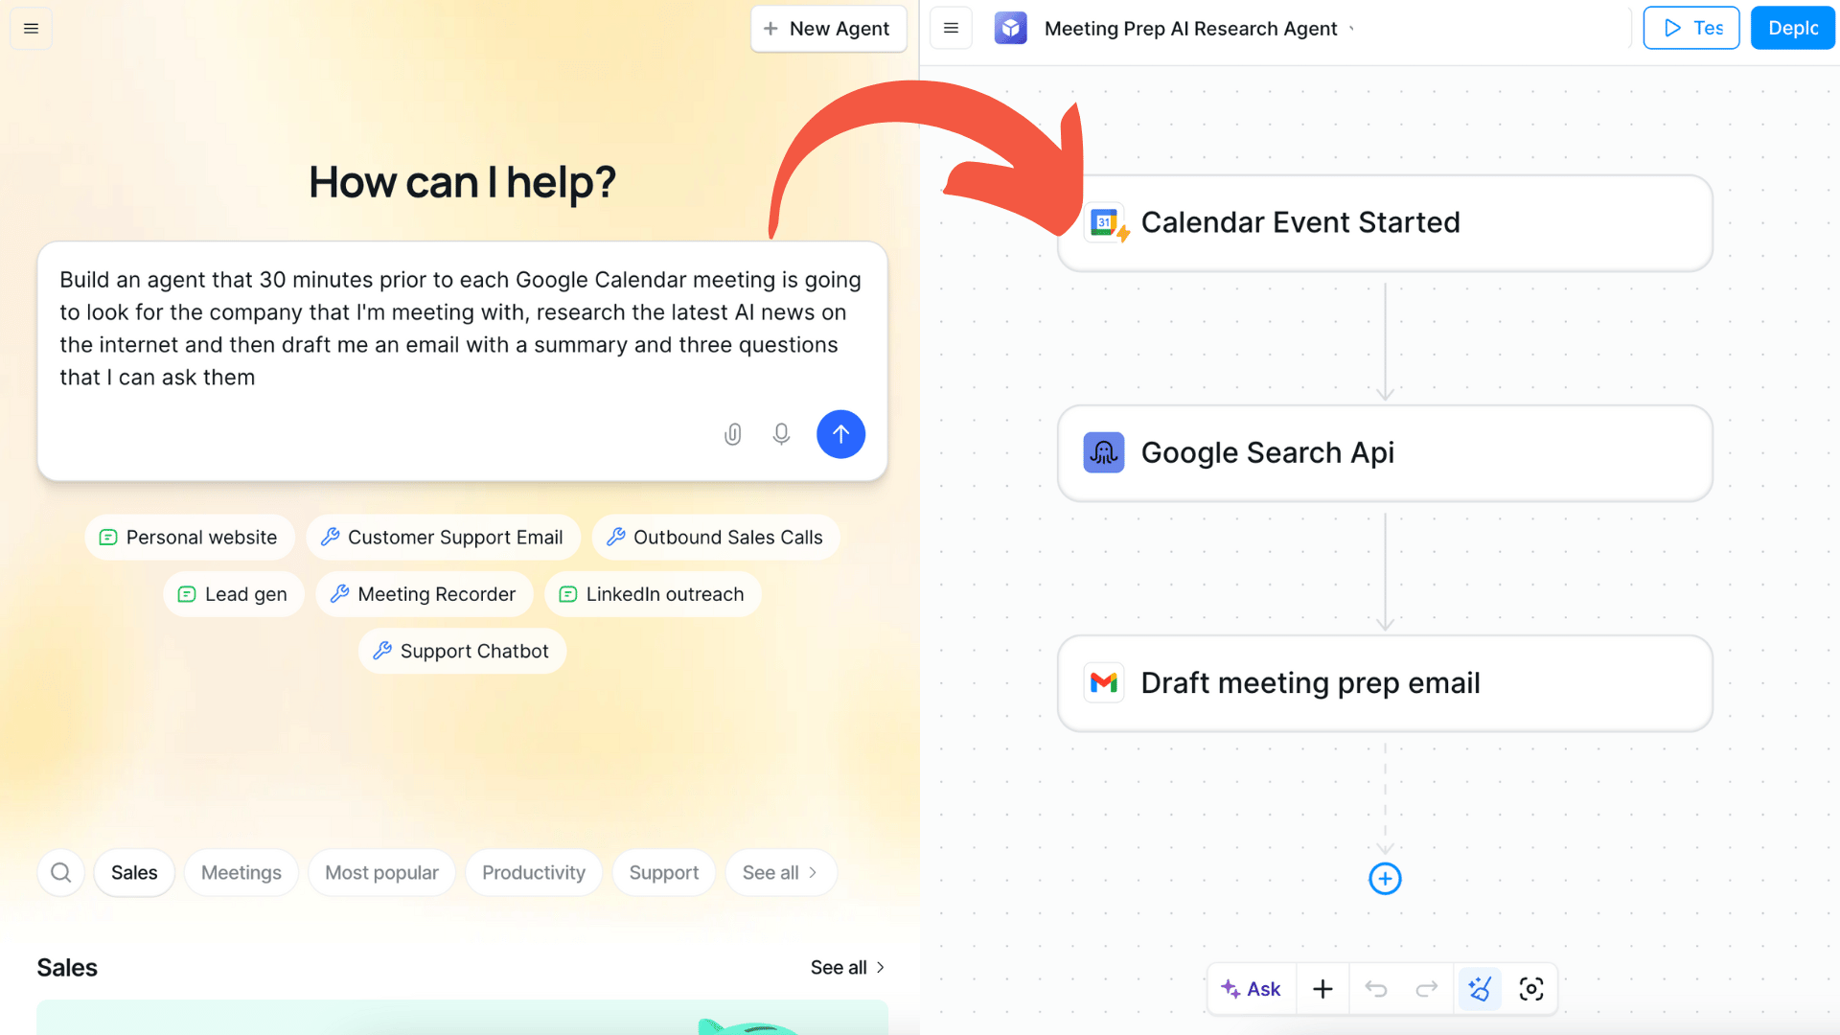Click the search magnifier icon

(x=60, y=872)
